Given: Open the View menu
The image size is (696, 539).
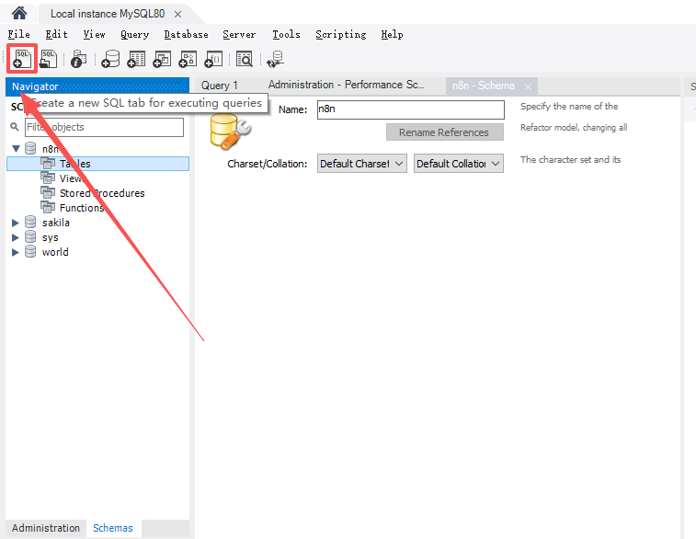Looking at the screenshot, I should (94, 34).
